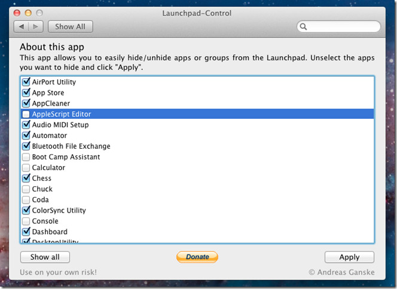This screenshot has height=289, width=397.
Task: Go forward with the right arrow button
Action: click(x=36, y=26)
